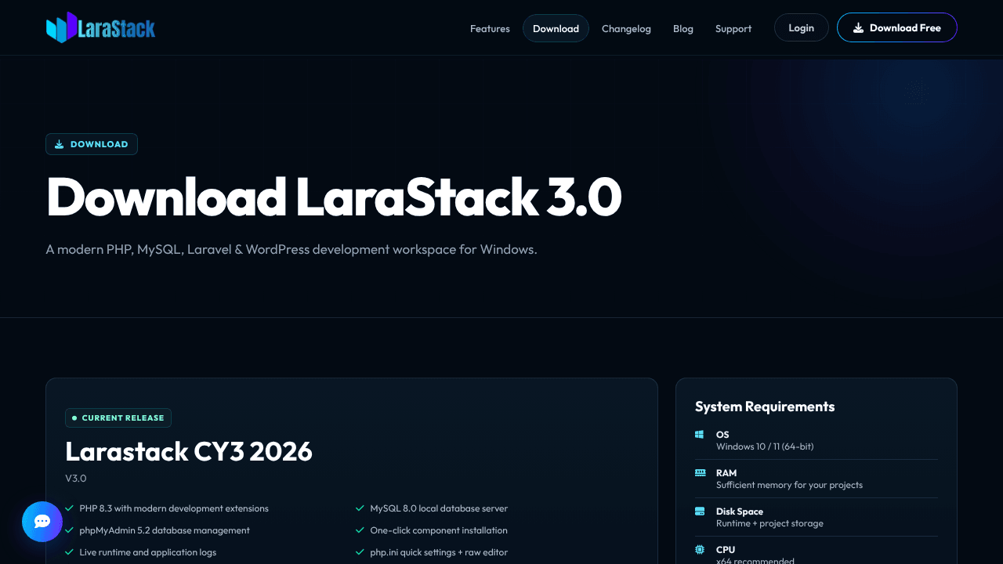Click 'phpMyAdmin 5.2 database management' text

point(165,530)
